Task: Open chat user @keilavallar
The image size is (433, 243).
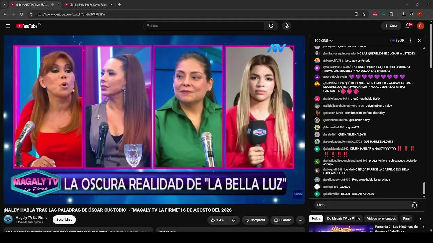Action: (x=331, y=194)
